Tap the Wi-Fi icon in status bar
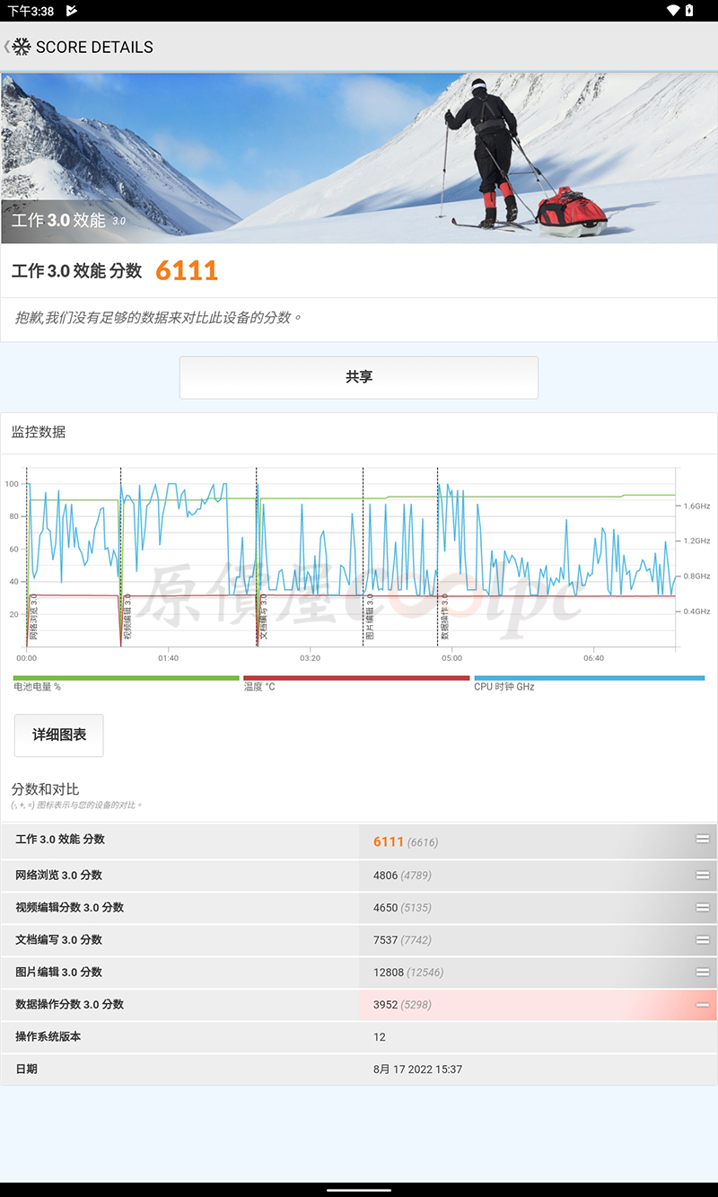Screen dimensions: 718x1197 [673, 11]
